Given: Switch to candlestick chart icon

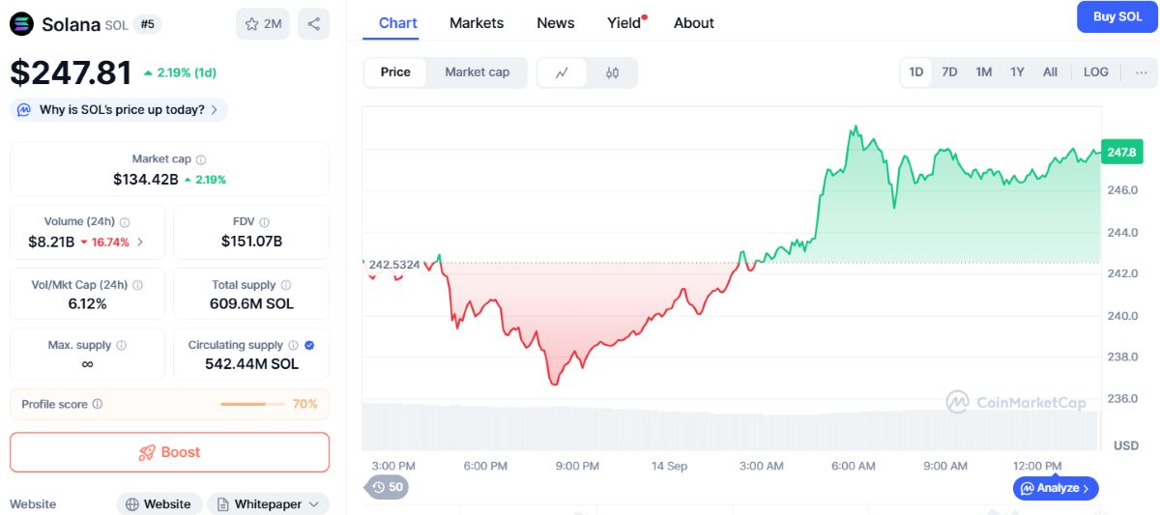Looking at the screenshot, I should coord(612,72).
